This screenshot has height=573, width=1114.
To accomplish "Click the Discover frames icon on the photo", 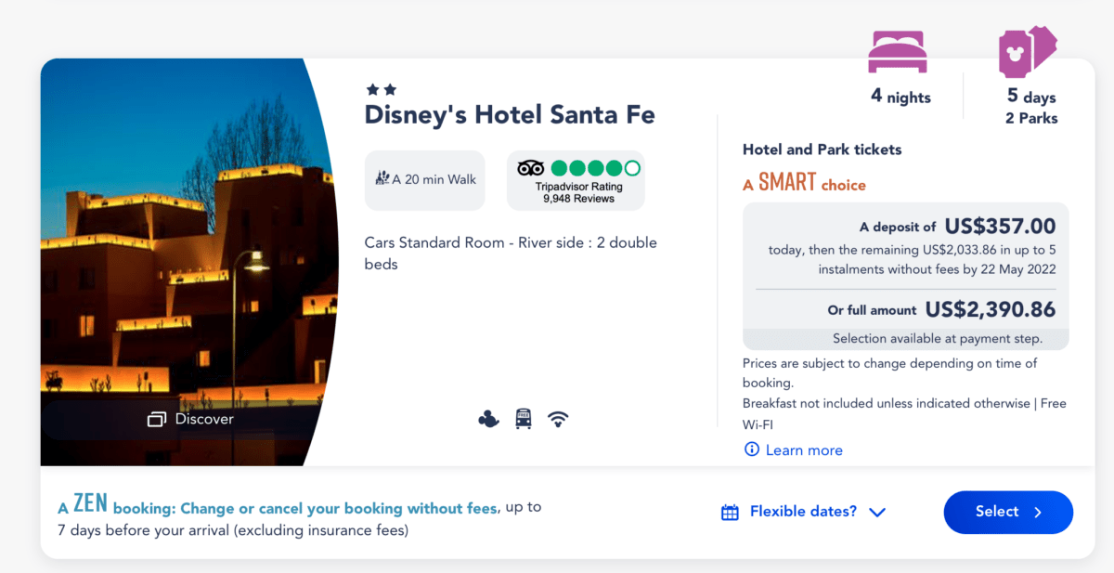I will 156,419.
